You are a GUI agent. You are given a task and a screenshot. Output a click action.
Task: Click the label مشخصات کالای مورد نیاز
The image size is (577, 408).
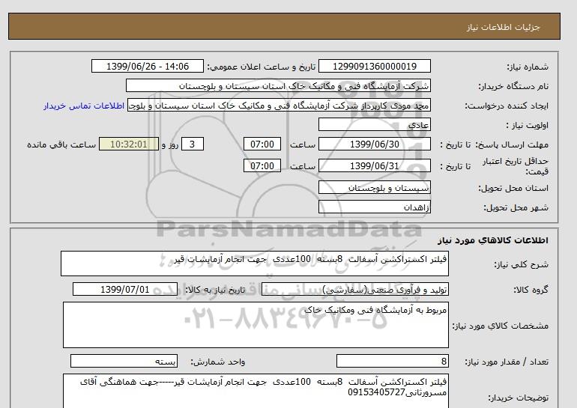[x=501, y=326]
